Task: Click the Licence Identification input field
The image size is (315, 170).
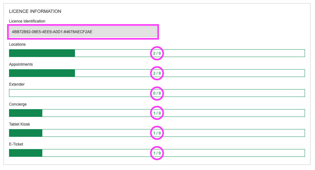Action: pyautogui.click(x=83, y=32)
